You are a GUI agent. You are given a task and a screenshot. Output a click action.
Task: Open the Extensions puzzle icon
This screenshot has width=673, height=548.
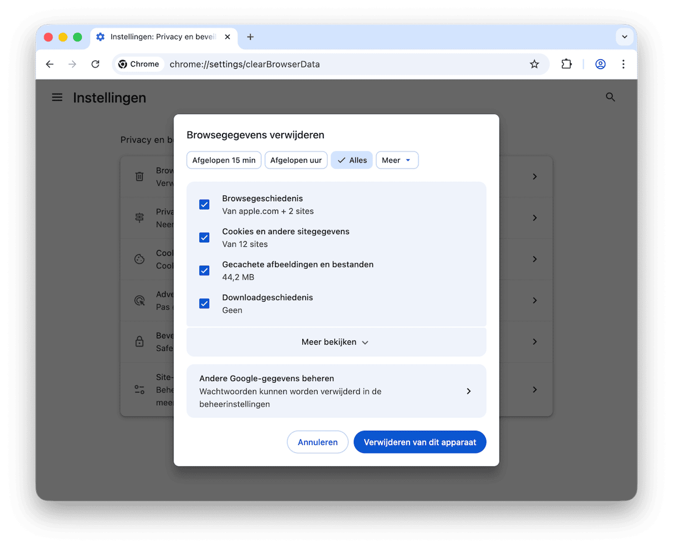pyautogui.click(x=566, y=64)
